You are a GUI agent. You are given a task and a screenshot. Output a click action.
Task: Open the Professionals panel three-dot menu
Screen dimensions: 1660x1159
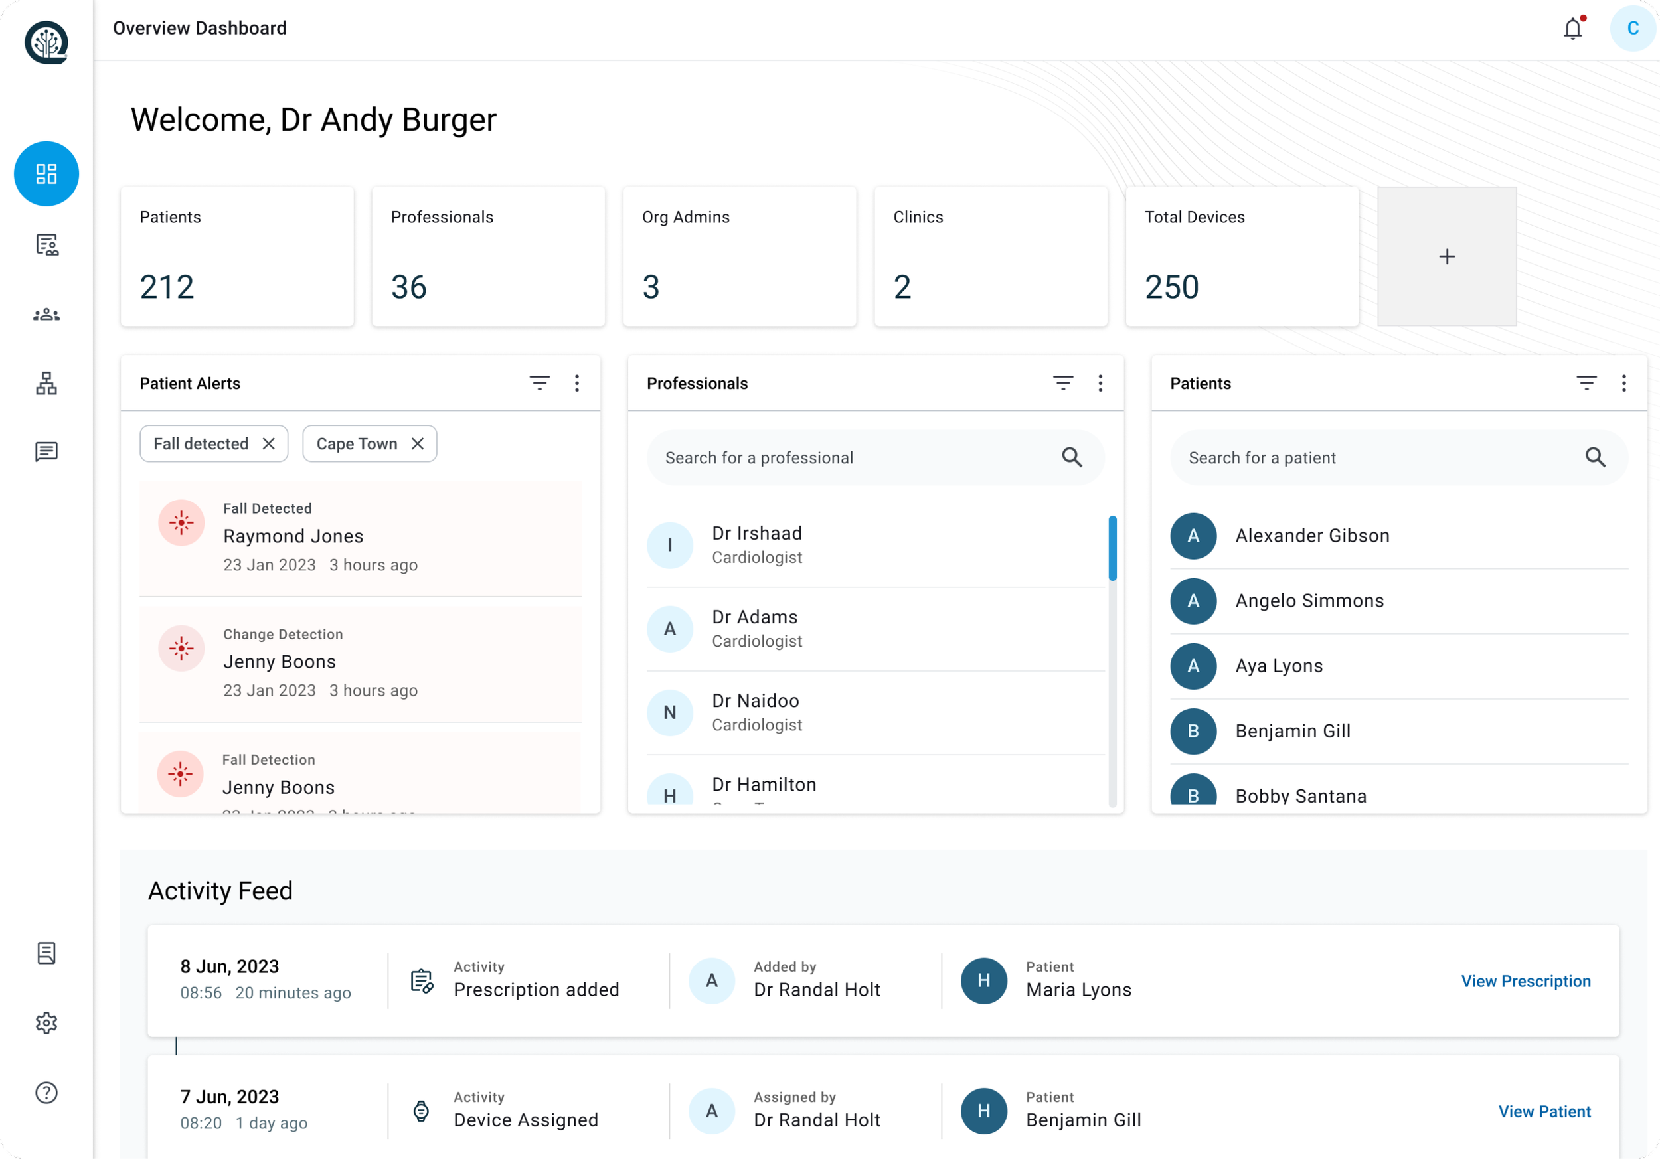click(x=1100, y=383)
